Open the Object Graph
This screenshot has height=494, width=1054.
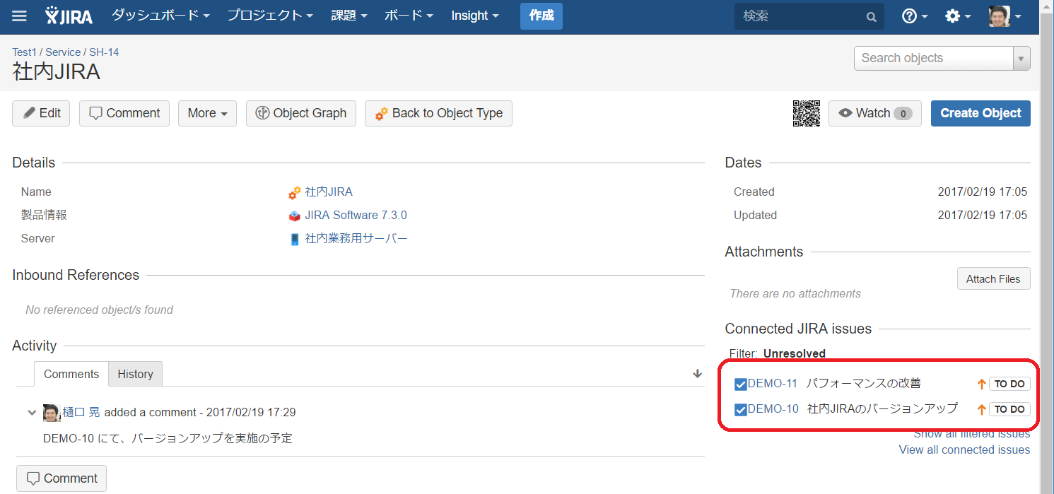click(301, 113)
